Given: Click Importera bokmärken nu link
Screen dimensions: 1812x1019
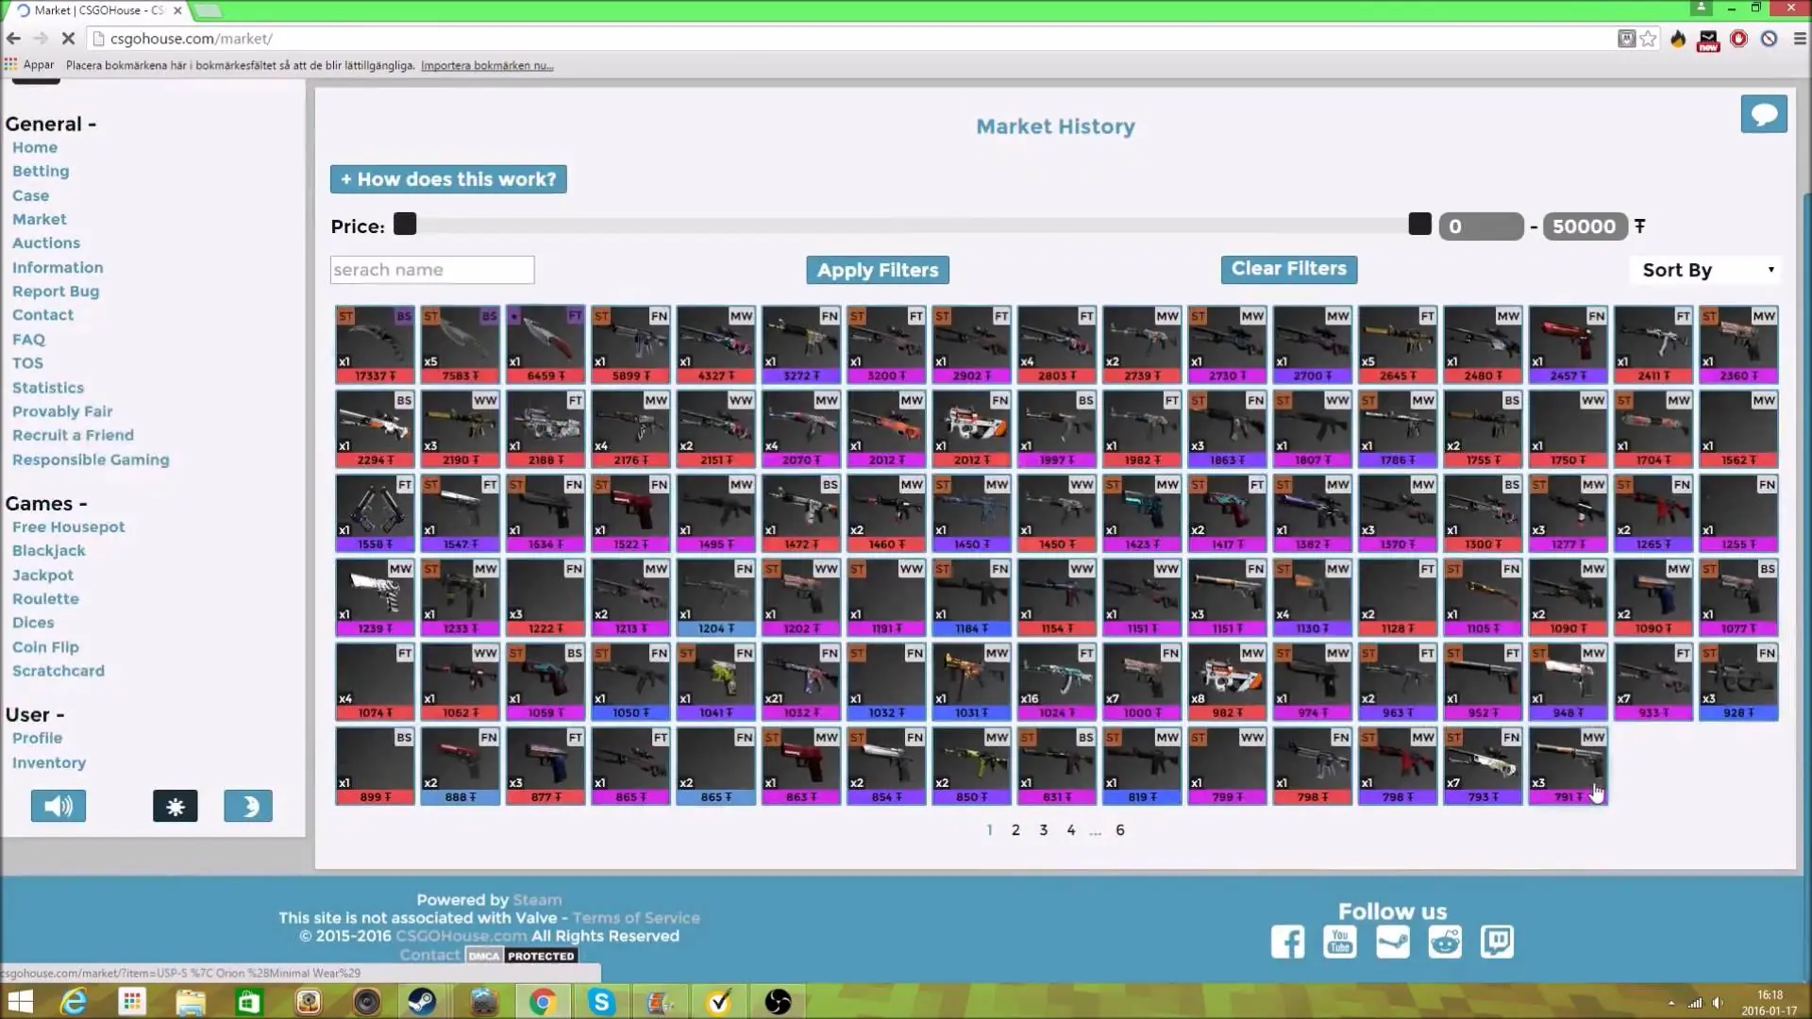Looking at the screenshot, I should click(x=487, y=65).
